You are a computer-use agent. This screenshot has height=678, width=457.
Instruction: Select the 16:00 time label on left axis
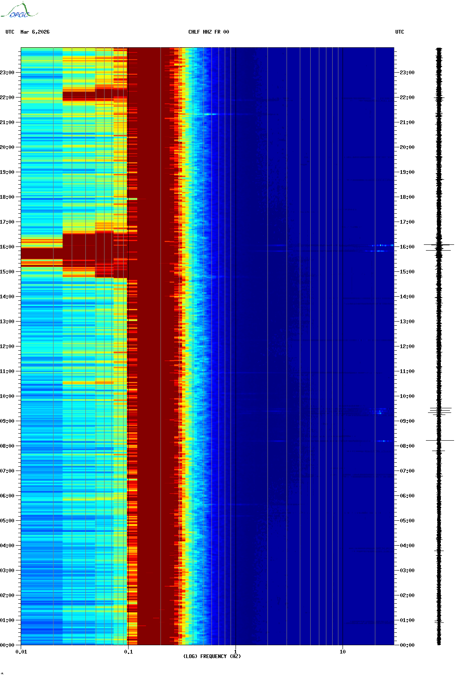(x=7, y=247)
